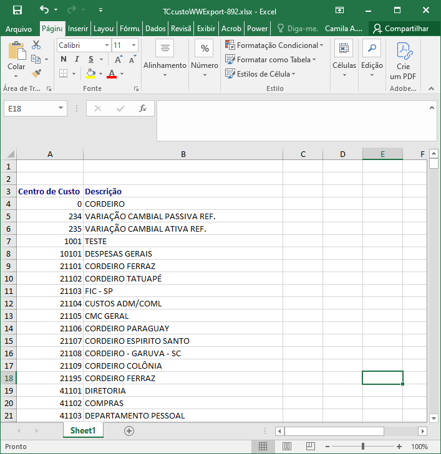Image resolution: width=441 pixels, height=454 pixels.
Task: Open font color options arrow
Action: pos(122,73)
